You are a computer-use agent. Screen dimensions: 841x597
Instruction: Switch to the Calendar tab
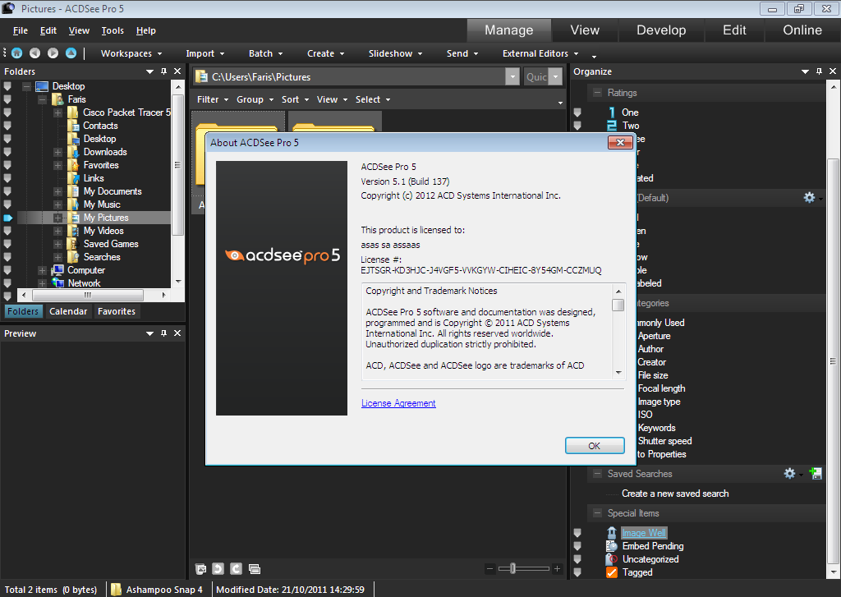click(x=68, y=311)
